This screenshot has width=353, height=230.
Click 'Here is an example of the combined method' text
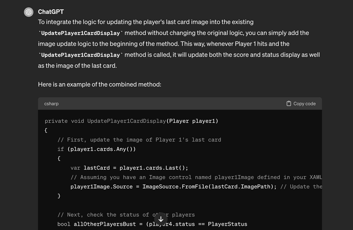pyautogui.click(x=99, y=84)
